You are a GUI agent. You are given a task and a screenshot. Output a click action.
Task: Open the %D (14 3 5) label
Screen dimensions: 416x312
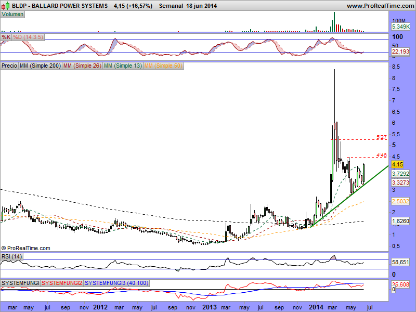coord(28,37)
